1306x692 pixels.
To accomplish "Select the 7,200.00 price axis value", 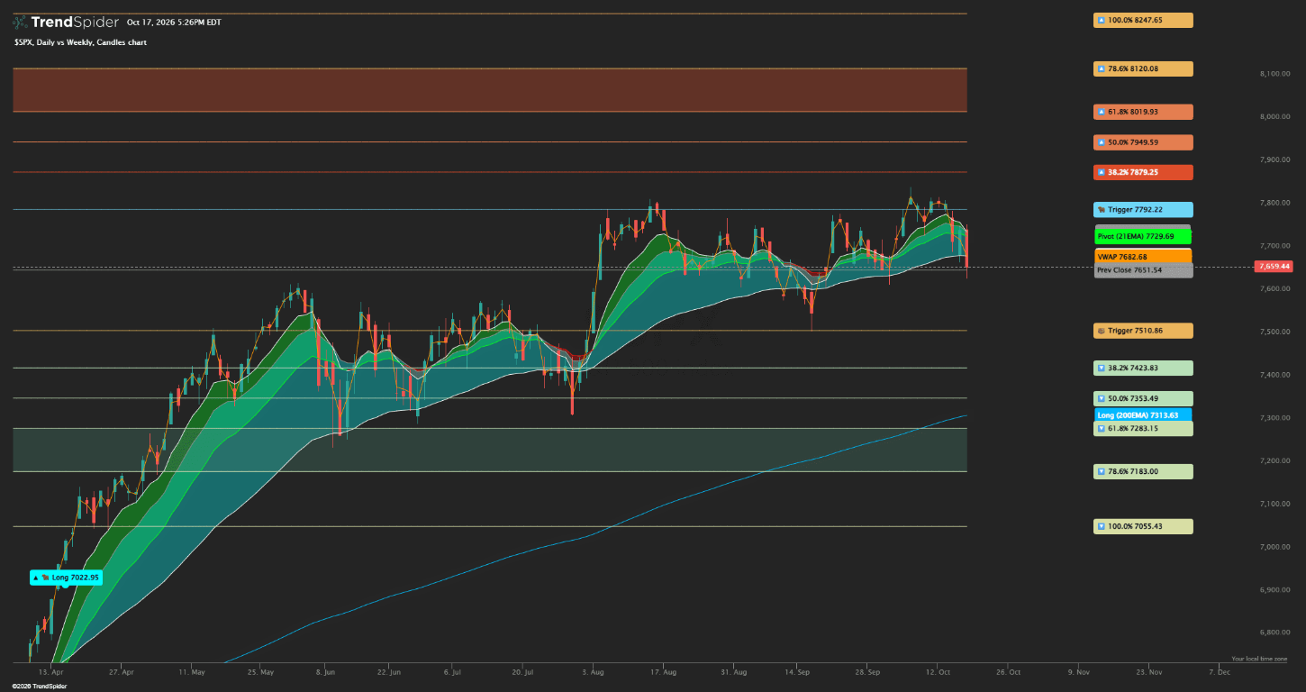I will tap(1274, 461).
